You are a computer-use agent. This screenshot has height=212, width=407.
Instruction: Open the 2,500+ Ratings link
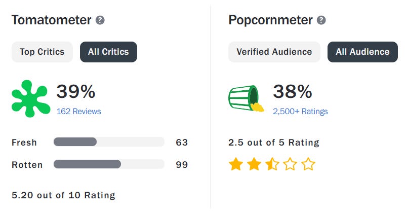click(300, 111)
